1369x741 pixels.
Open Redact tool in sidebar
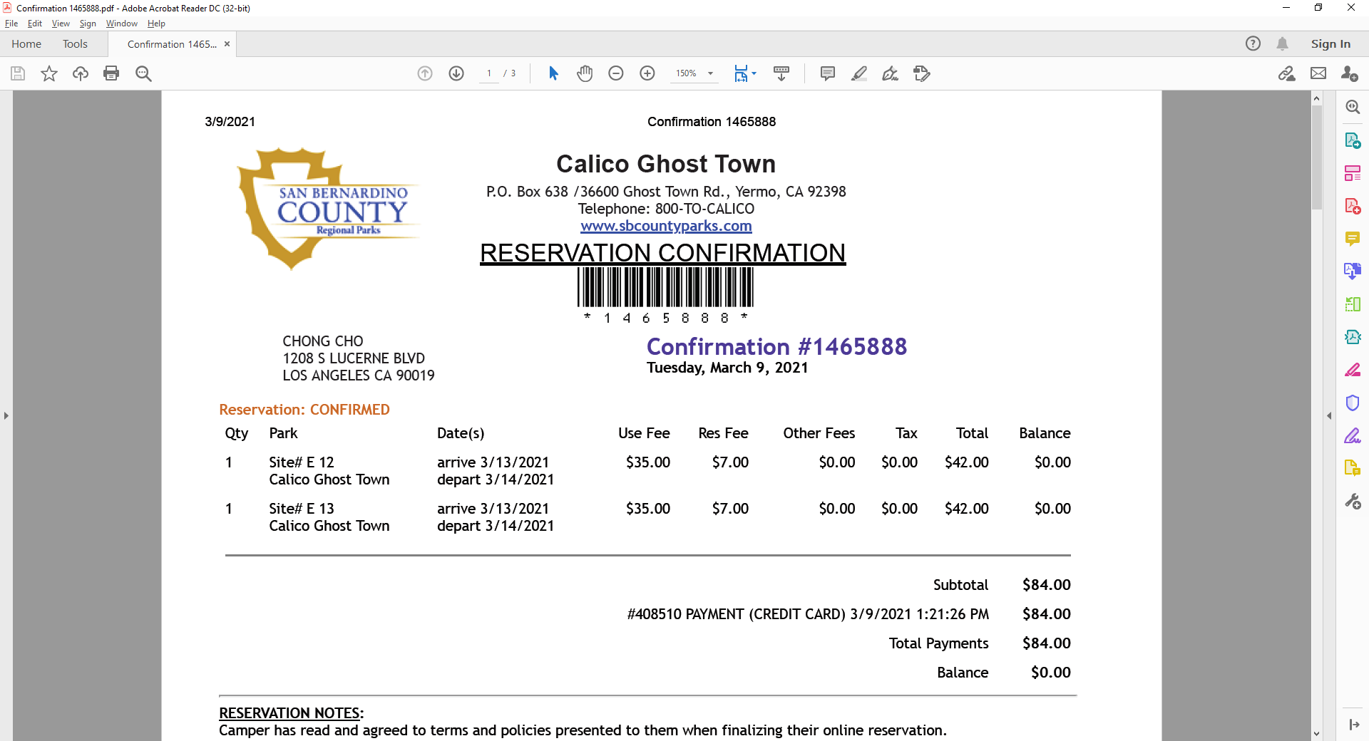[1353, 370]
